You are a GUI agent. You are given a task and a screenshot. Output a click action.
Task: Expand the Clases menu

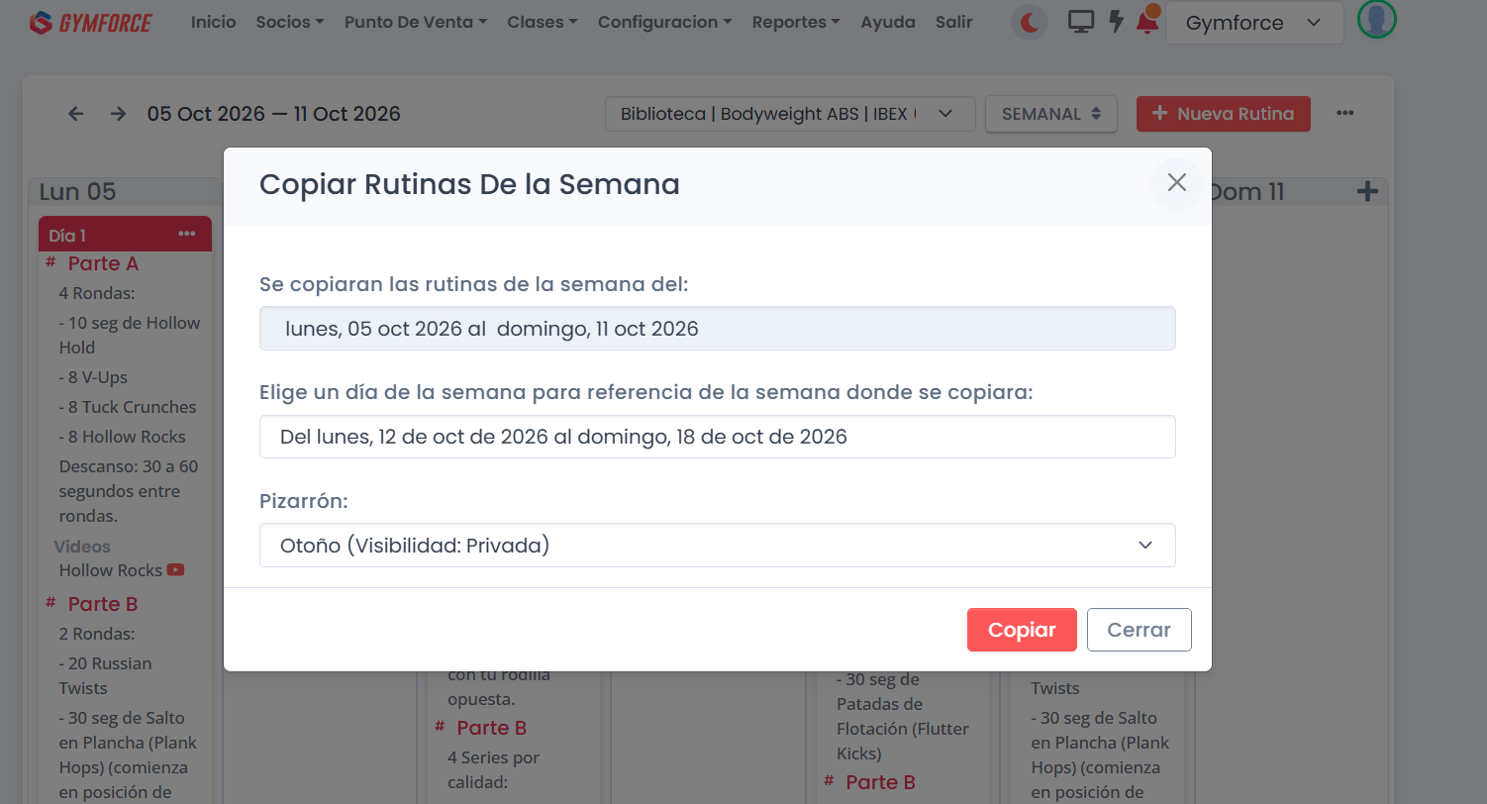point(543,22)
